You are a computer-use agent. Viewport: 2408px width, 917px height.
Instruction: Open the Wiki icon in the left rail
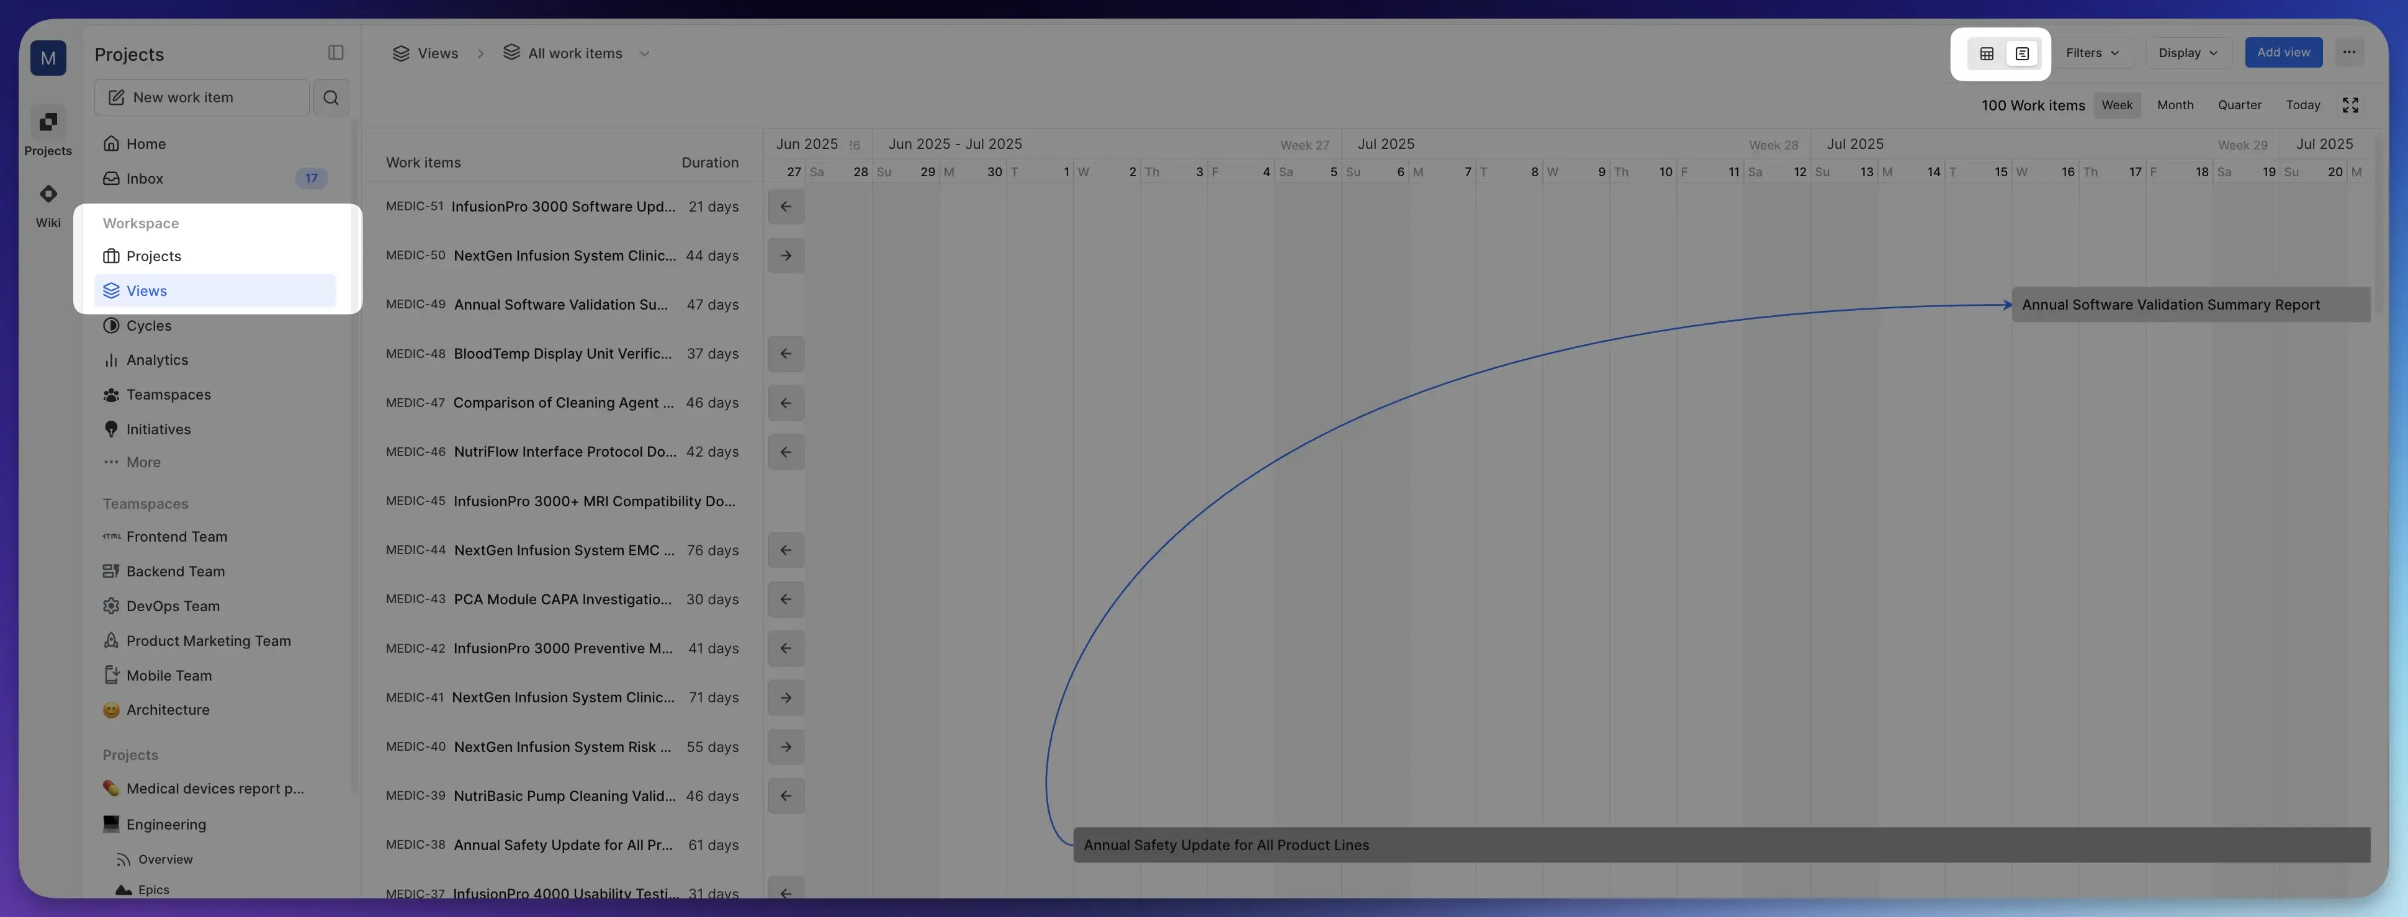(x=48, y=194)
